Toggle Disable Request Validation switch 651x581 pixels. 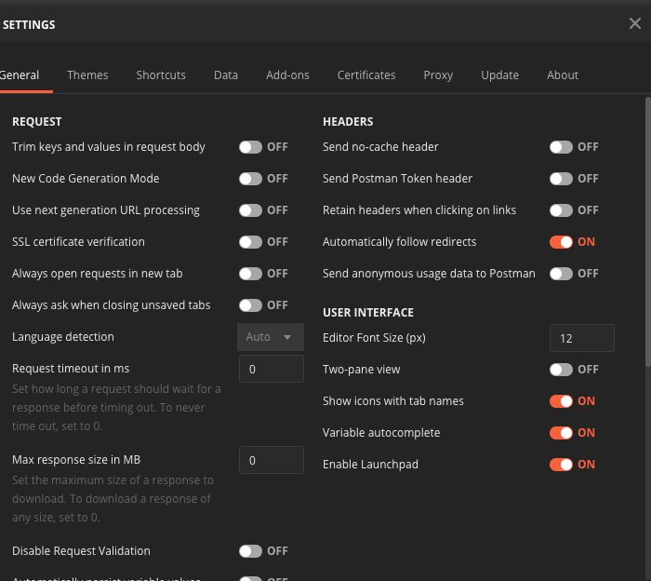tap(250, 551)
